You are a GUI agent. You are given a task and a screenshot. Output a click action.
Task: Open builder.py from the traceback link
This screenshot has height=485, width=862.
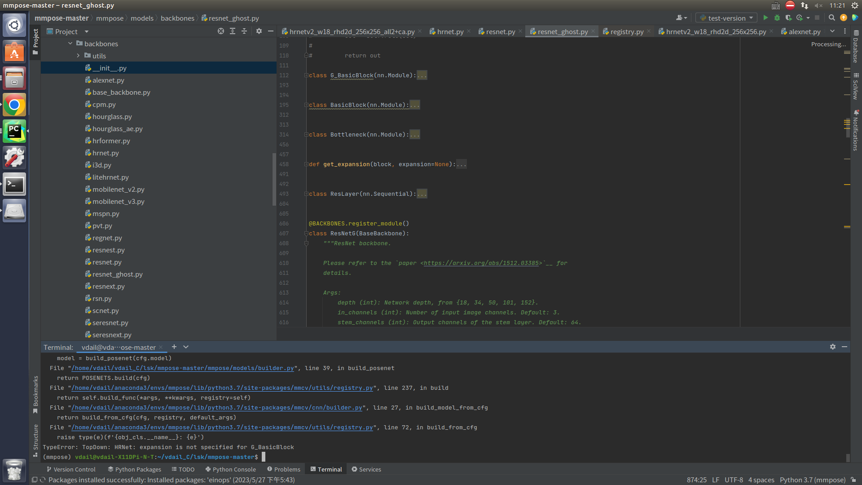[x=182, y=368]
